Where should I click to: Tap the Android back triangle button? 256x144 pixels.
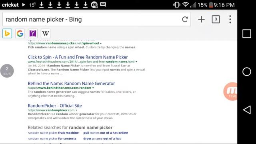pyautogui.click(x=247, y=110)
